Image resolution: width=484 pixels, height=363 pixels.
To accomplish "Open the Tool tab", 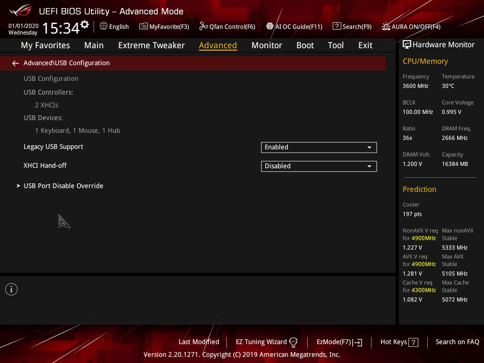I will (336, 45).
